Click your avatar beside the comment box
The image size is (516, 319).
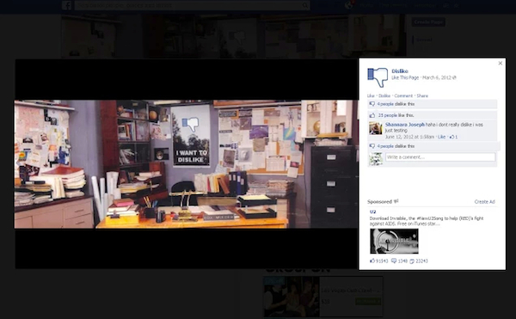(x=376, y=159)
